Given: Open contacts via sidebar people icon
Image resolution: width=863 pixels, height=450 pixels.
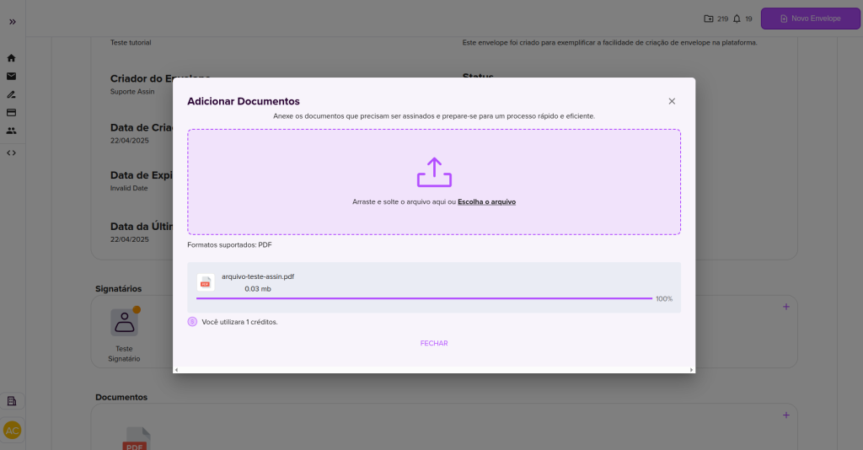Looking at the screenshot, I should [11, 131].
